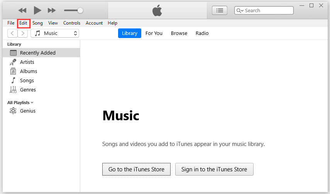Minimize the iTunes window
The height and width of the screenshot is (194, 330).
point(302,5)
